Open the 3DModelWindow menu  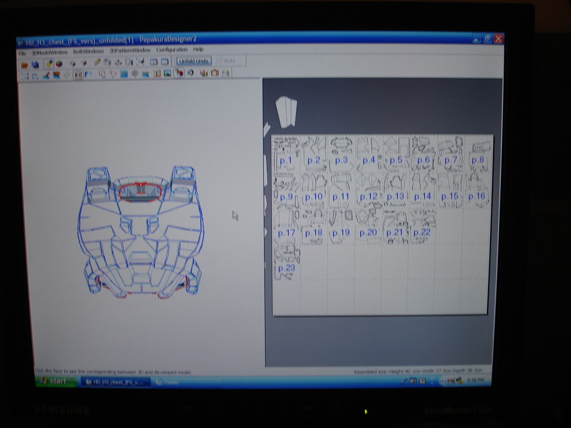pyautogui.click(x=50, y=52)
